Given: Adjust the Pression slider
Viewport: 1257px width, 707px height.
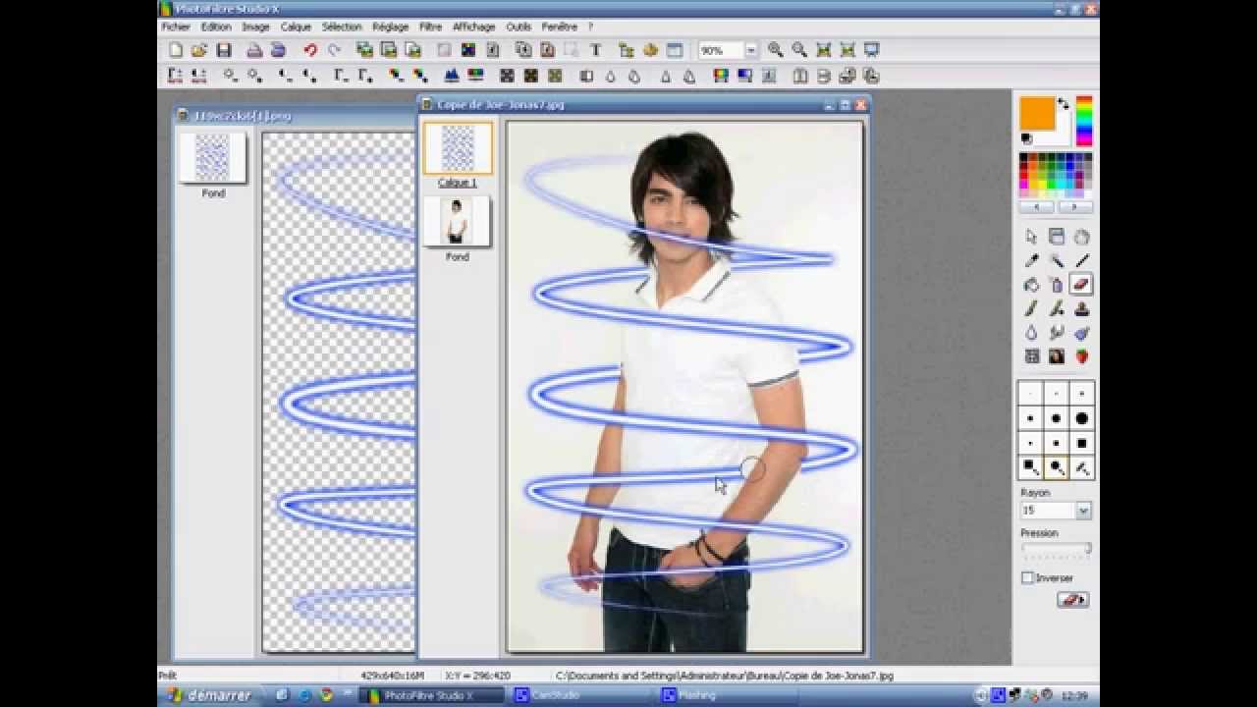Looking at the screenshot, I should 1057,548.
